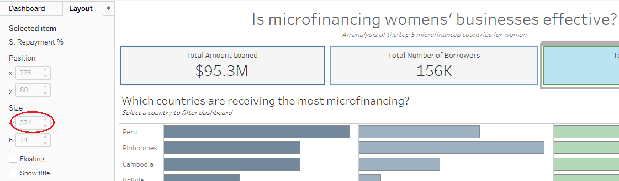Click Peru's amount loaned bar
This screenshot has width=619, height=181.
pyautogui.click(x=256, y=132)
